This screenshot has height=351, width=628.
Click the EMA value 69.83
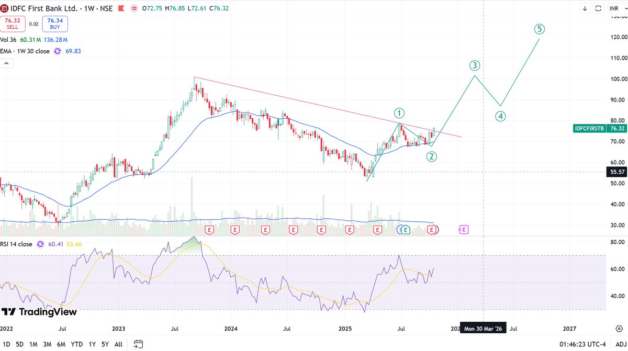point(73,51)
